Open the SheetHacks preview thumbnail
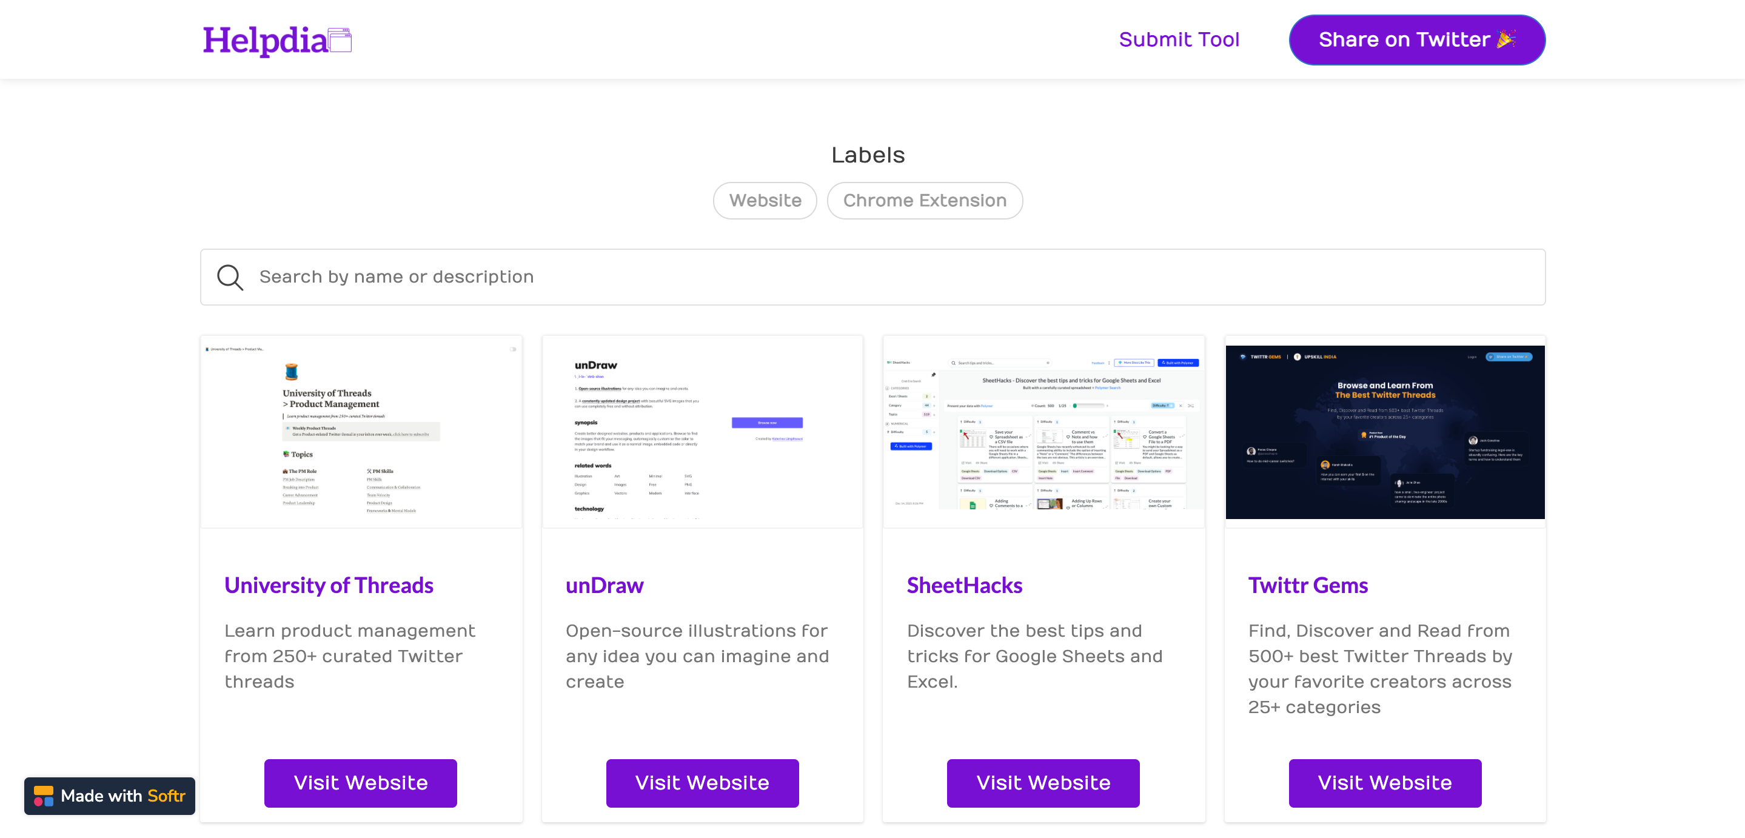Image resolution: width=1745 pixels, height=838 pixels. (1043, 432)
